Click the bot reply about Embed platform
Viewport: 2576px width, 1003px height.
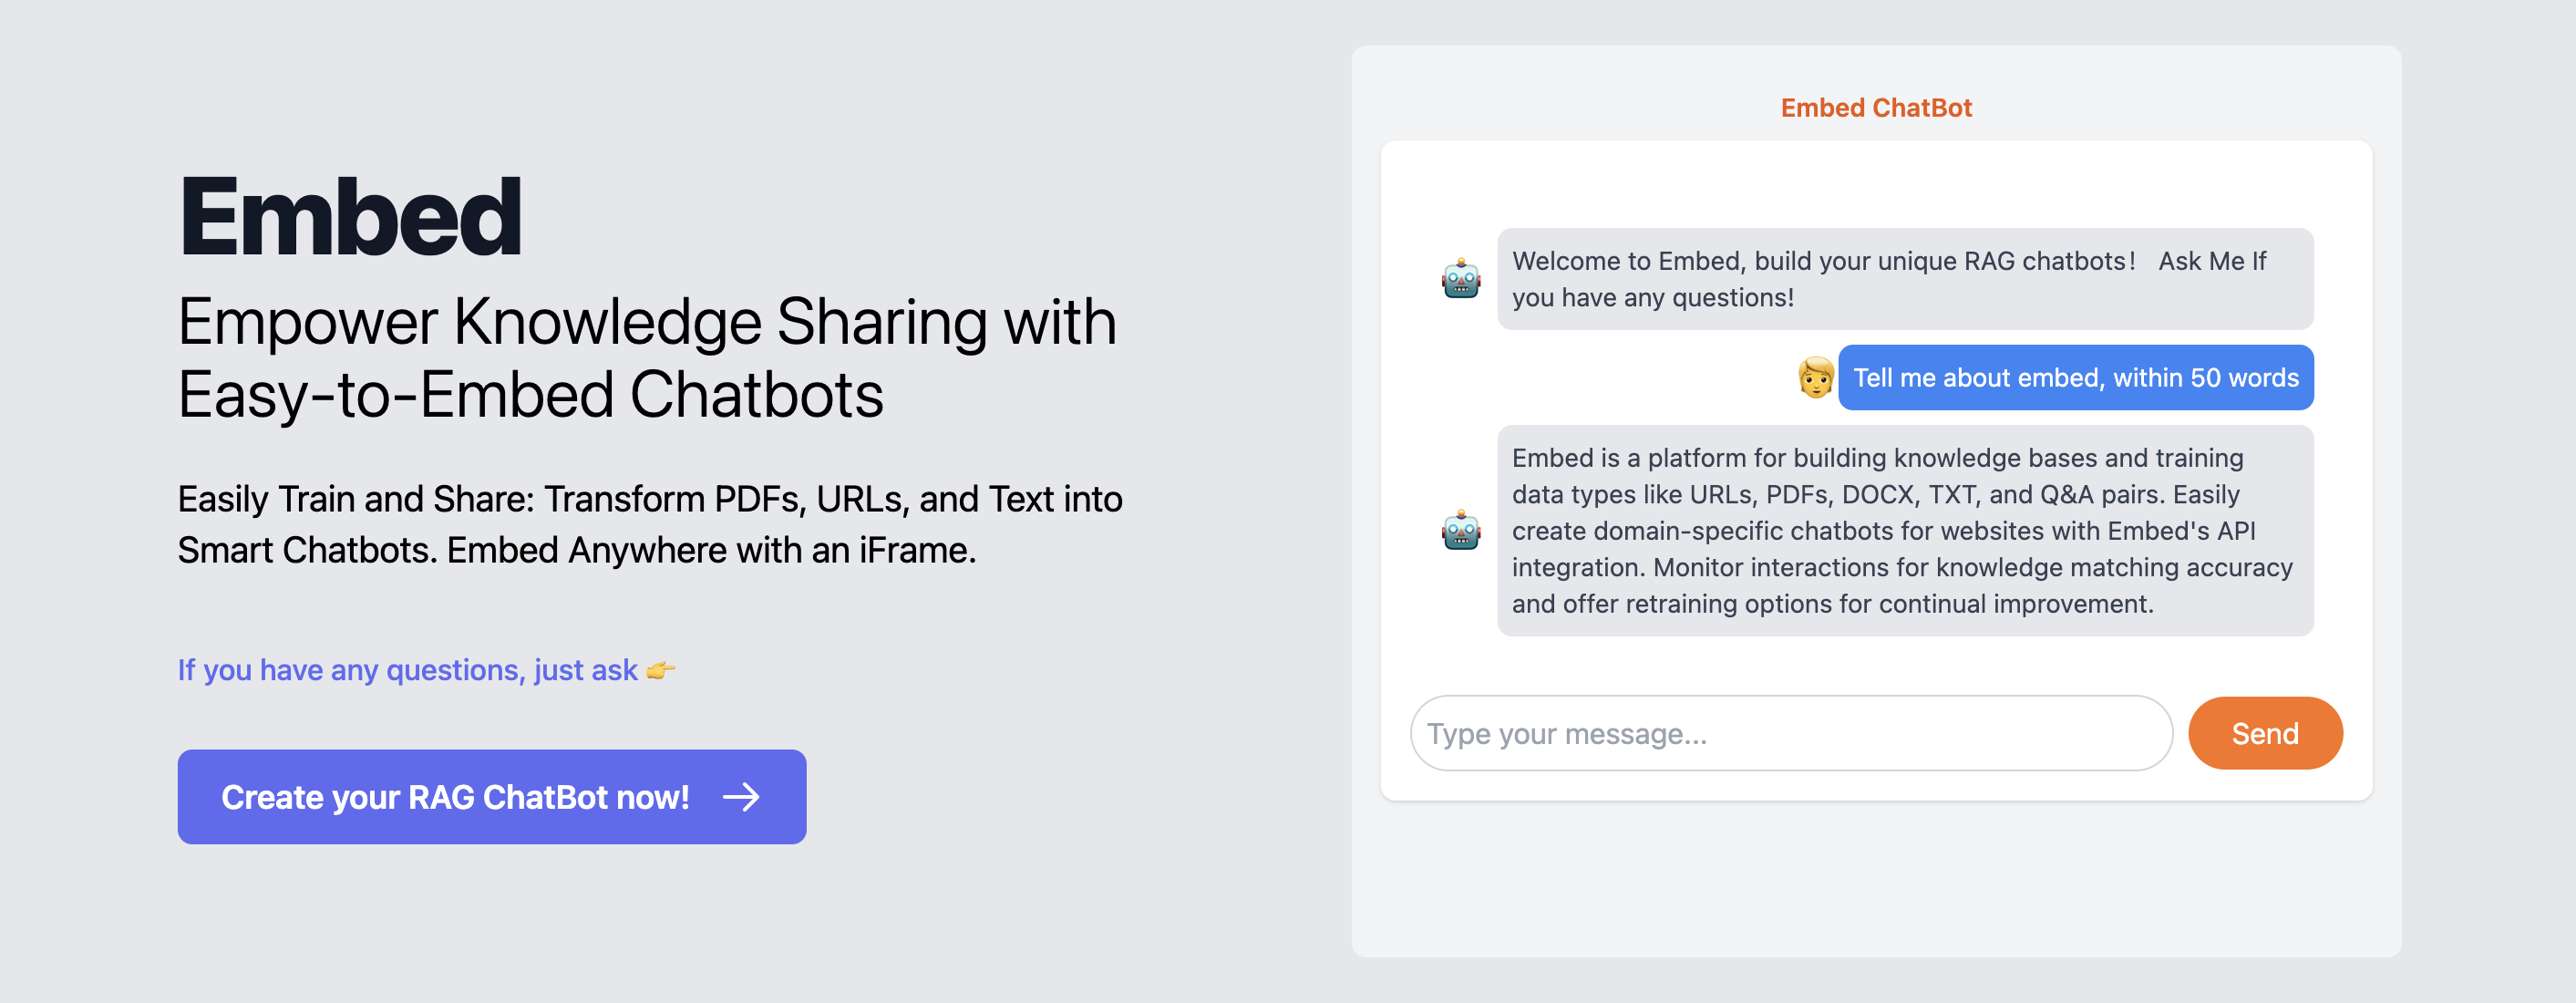pos(1905,531)
